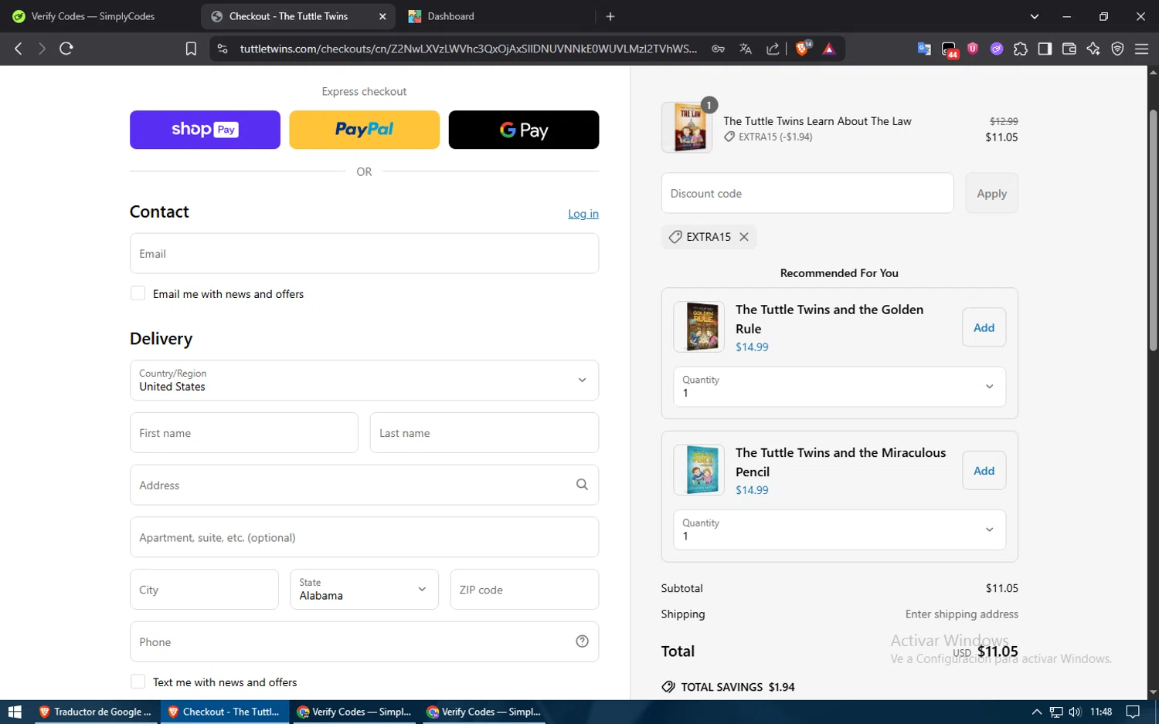Viewport: 1159px width, 724px height.
Task: Check Email me with news and offers
Action: click(x=138, y=293)
